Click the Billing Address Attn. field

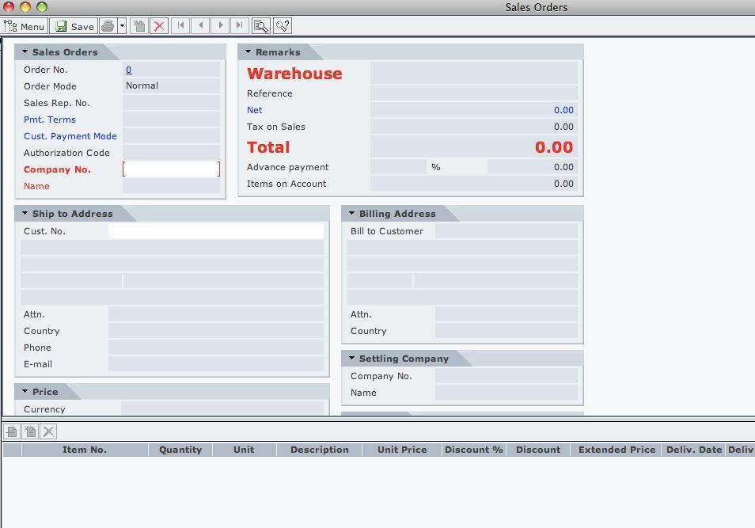506,314
